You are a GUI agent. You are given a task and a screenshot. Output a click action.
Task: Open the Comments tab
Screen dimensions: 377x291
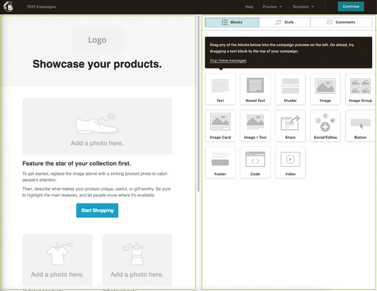point(341,23)
